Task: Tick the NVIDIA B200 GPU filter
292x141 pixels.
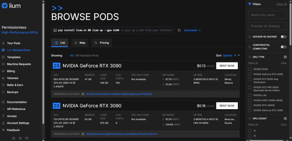Action: tap(250, 69)
